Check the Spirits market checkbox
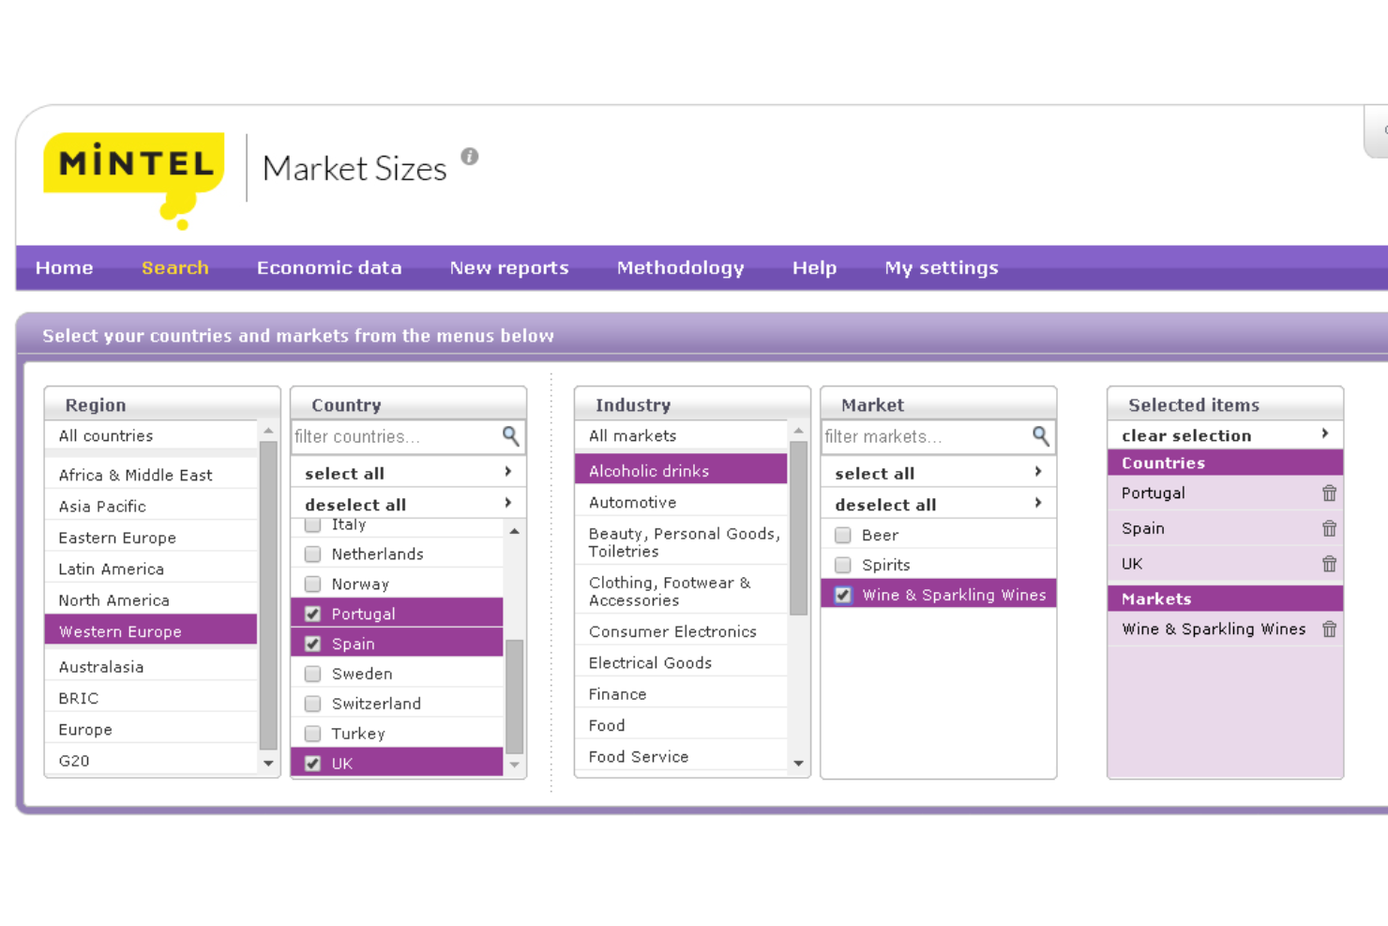 tap(843, 565)
